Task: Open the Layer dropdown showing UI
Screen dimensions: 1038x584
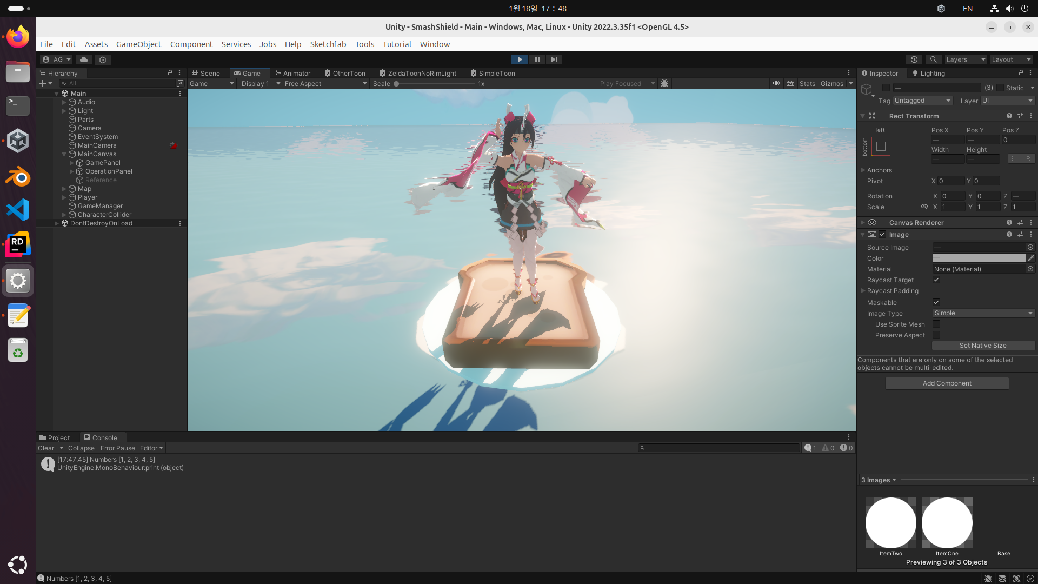Action: 1007,101
